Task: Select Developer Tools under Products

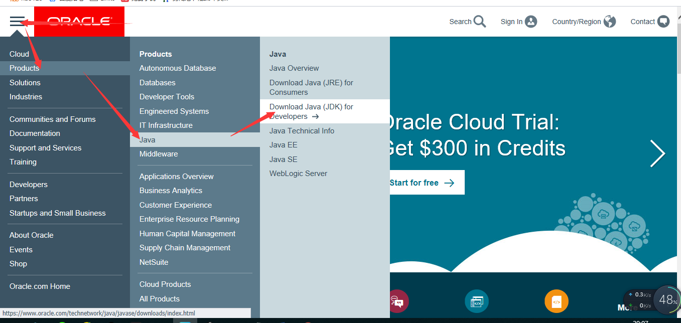Action: (167, 97)
